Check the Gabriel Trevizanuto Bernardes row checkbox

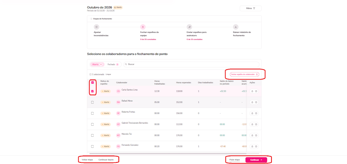93,124
